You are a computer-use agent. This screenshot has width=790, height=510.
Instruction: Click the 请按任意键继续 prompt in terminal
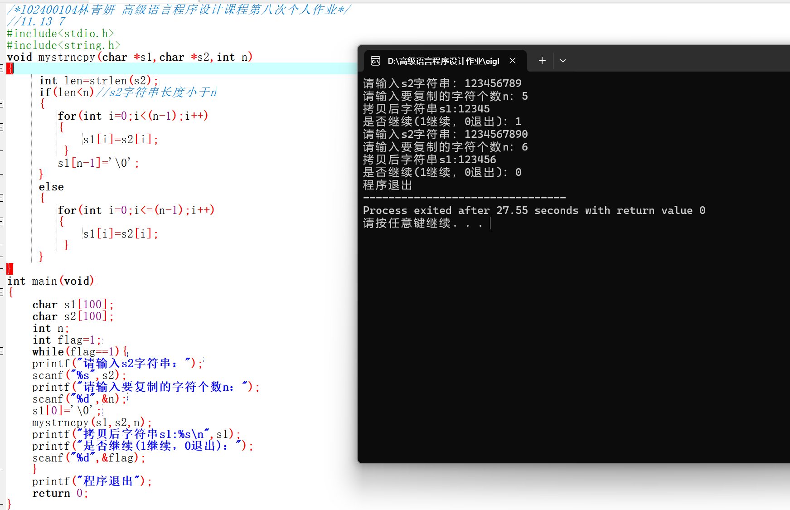click(423, 223)
